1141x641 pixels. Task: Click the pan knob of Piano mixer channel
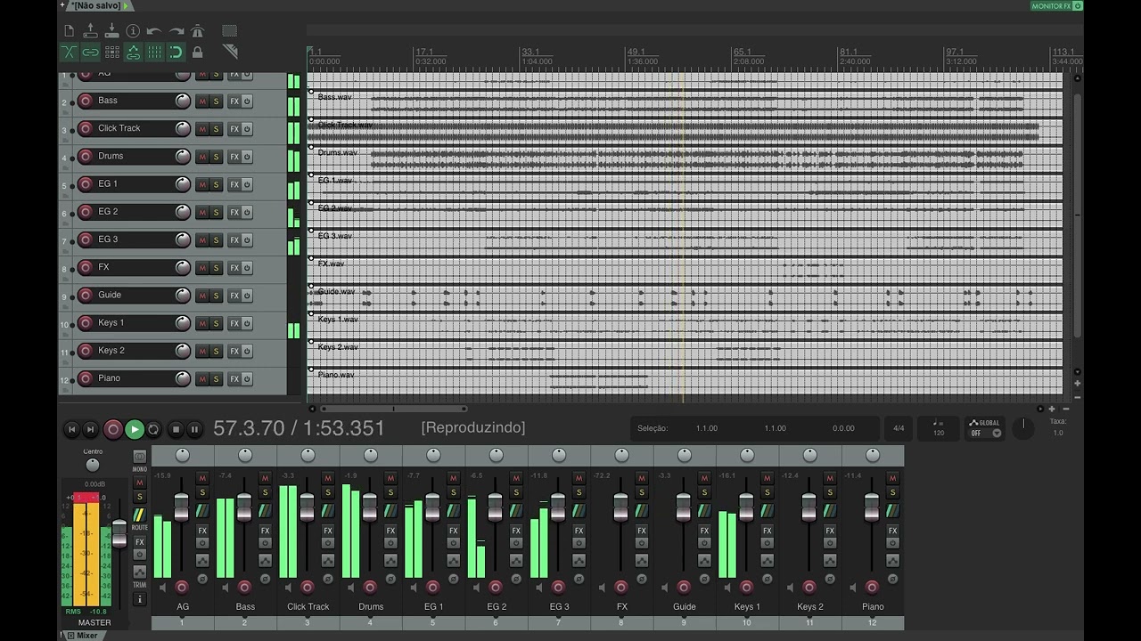[873, 456]
